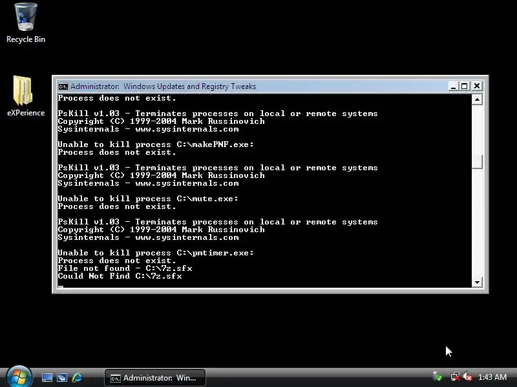Screen dimensions: 517x387
Task: Click the line mentioning C:\mute.exe
Action: tap(148, 199)
